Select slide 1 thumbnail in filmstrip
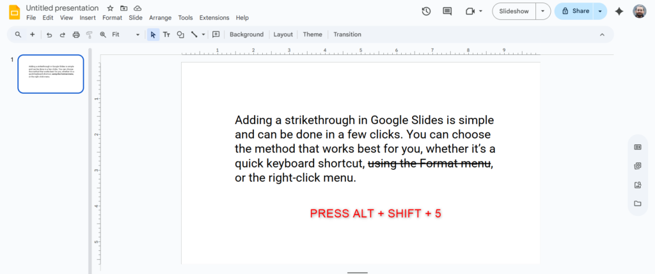 (x=51, y=74)
